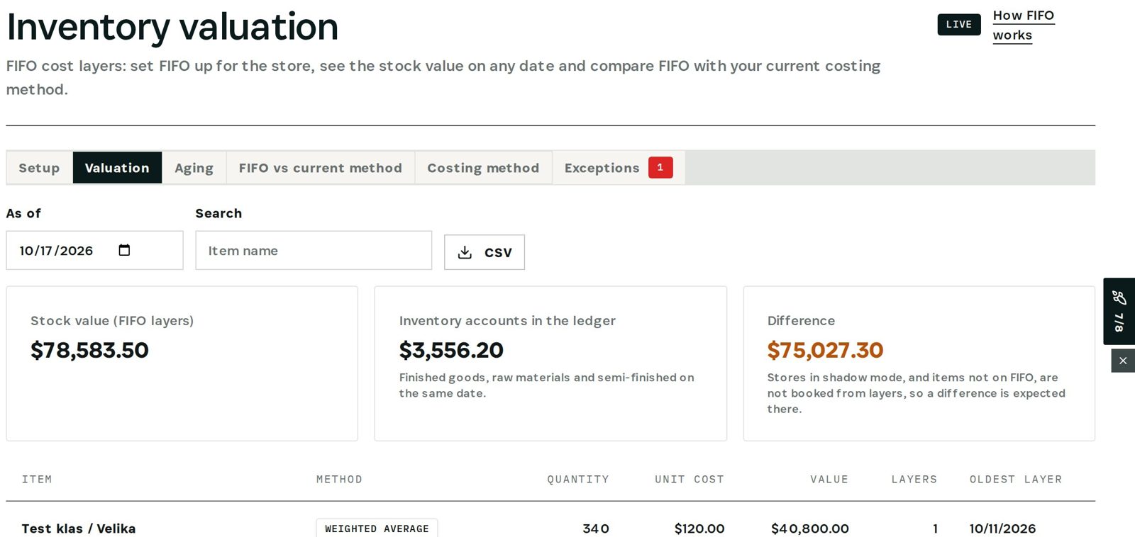Sort by the ITEM column header
This screenshot has width=1135, height=537.
(37, 480)
